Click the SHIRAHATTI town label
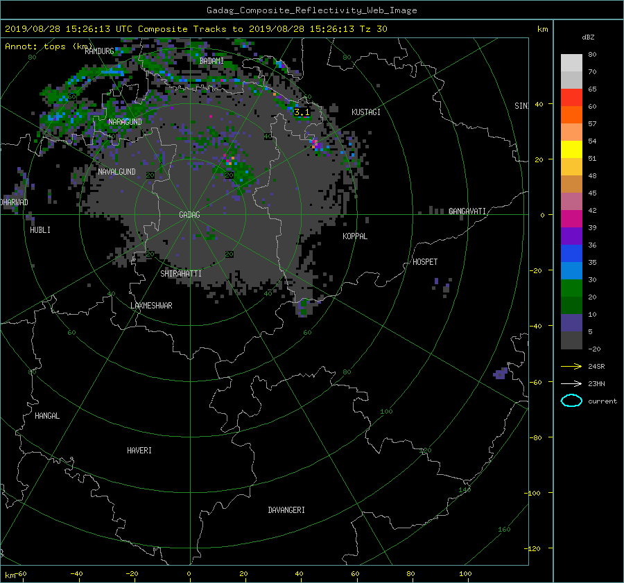 [181, 274]
